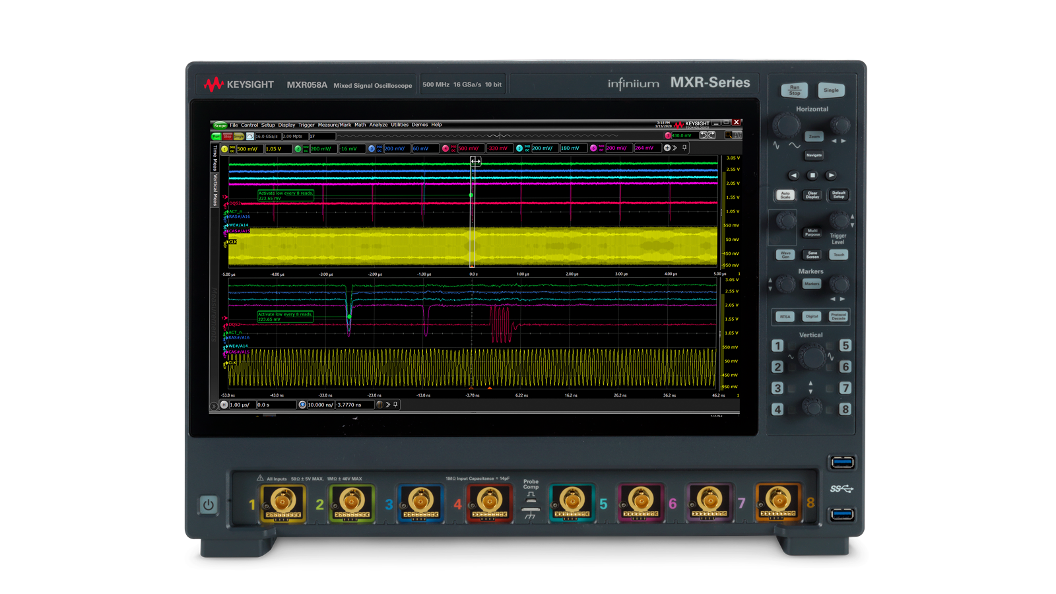Select the pin icon at end of channel toolbar

click(x=684, y=148)
